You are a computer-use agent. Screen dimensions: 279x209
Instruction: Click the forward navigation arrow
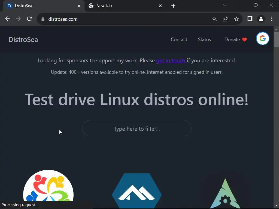tap(18, 19)
